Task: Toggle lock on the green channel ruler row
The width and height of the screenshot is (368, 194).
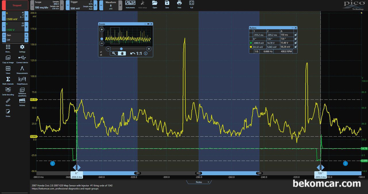Action: pos(296,43)
